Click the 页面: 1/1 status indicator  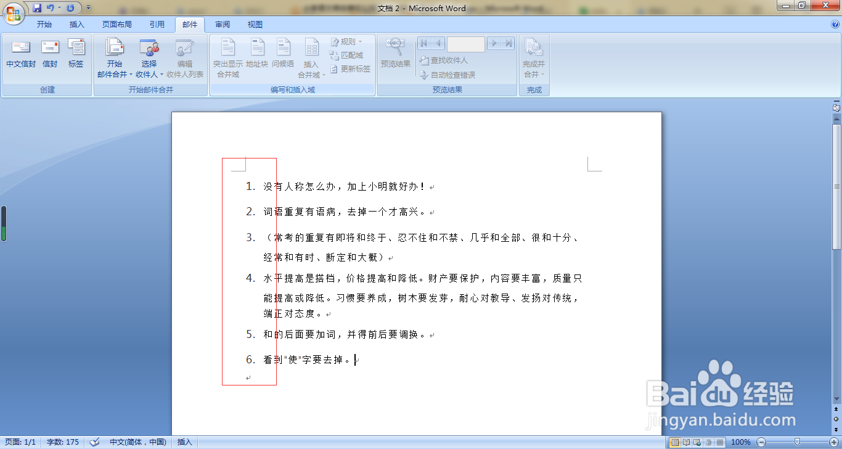click(x=20, y=442)
